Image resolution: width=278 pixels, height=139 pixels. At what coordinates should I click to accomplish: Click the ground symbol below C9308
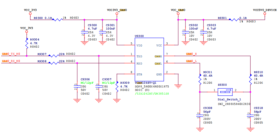tap(200, 130)
